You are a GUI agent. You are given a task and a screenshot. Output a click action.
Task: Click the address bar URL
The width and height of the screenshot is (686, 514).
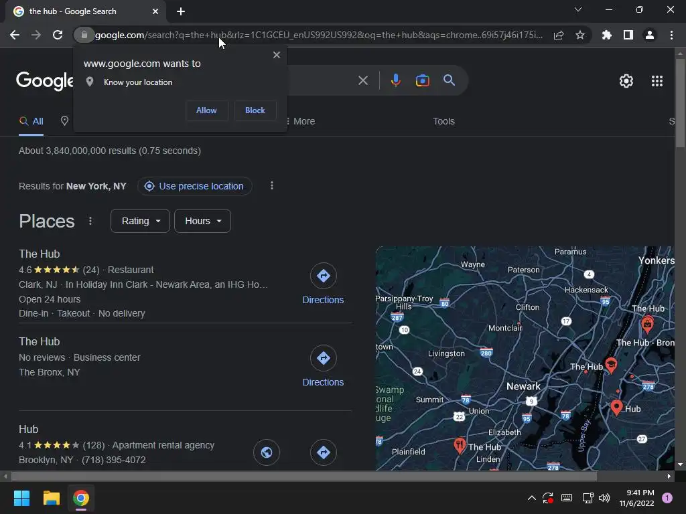[x=319, y=35]
